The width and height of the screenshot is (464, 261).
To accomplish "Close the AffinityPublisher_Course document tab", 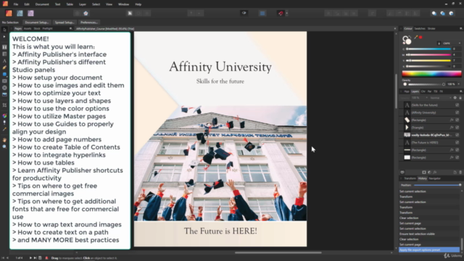I will pos(394,29).
